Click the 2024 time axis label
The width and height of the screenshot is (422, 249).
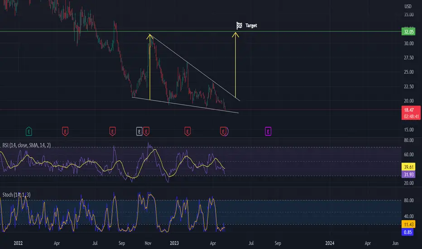pyautogui.click(x=330, y=243)
